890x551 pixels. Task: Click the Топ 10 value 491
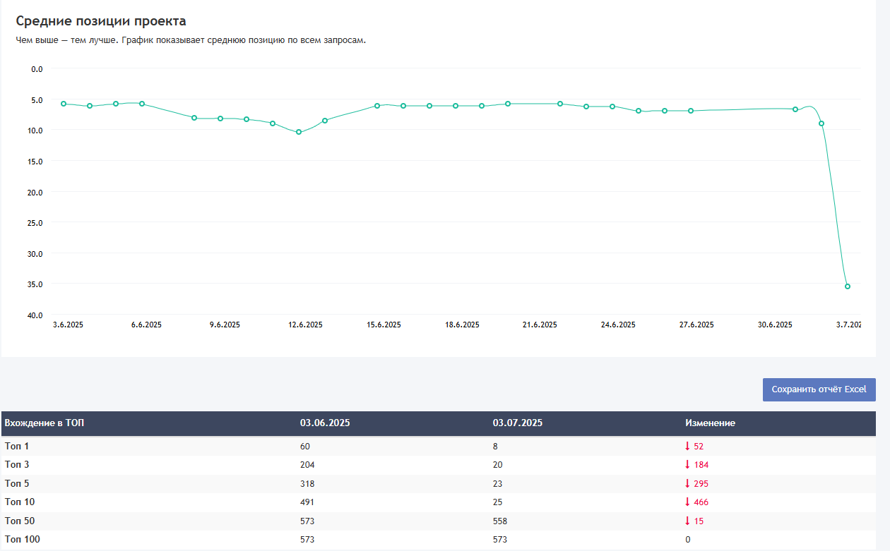pyautogui.click(x=307, y=502)
